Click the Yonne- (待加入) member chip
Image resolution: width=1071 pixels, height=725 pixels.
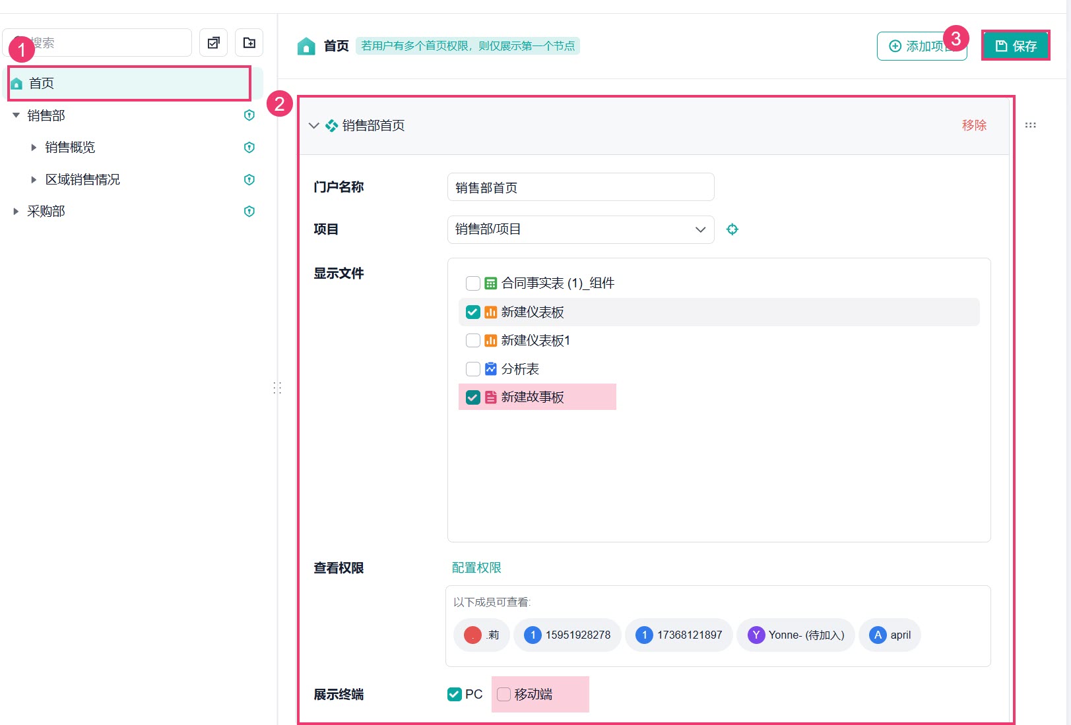click(796, 635)
